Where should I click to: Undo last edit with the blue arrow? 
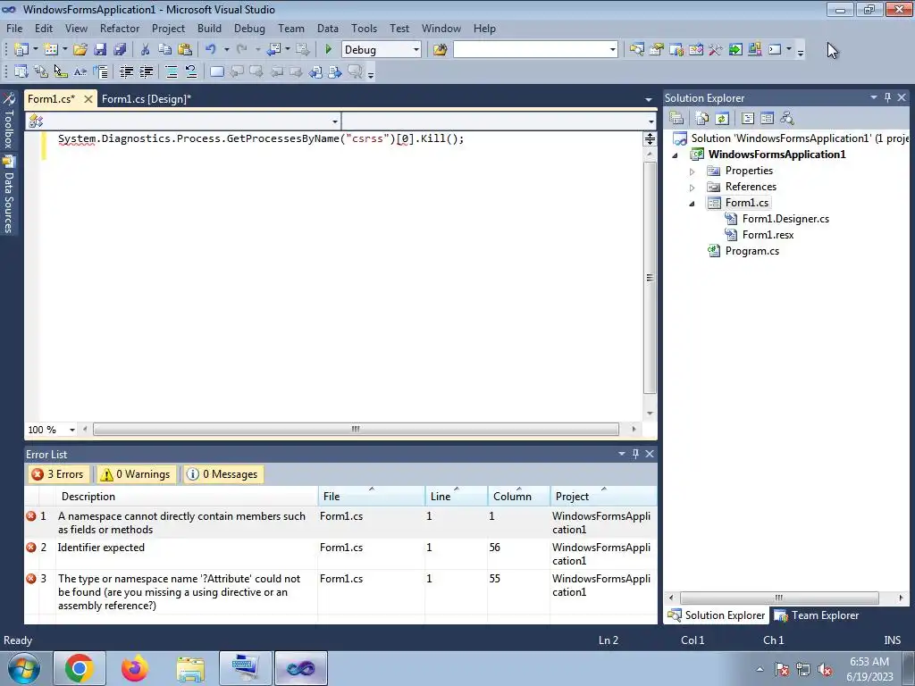click(x=211, y=50)
